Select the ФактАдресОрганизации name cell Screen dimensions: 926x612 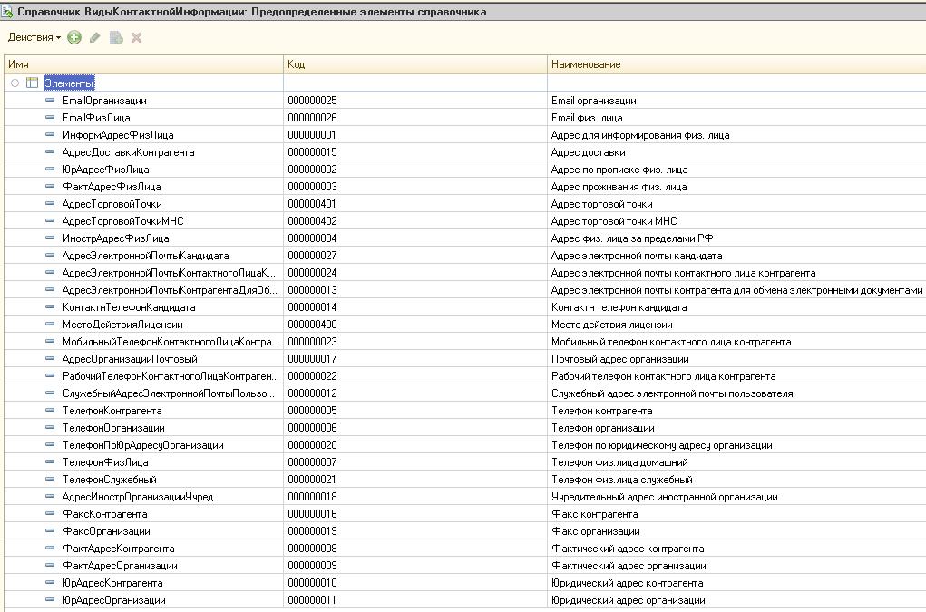tap(120, 566)
